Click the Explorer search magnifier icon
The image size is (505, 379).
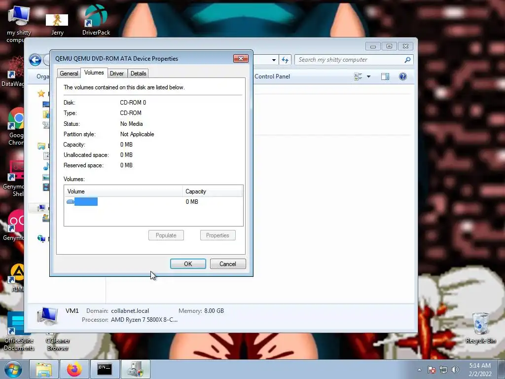click(408, 60)
